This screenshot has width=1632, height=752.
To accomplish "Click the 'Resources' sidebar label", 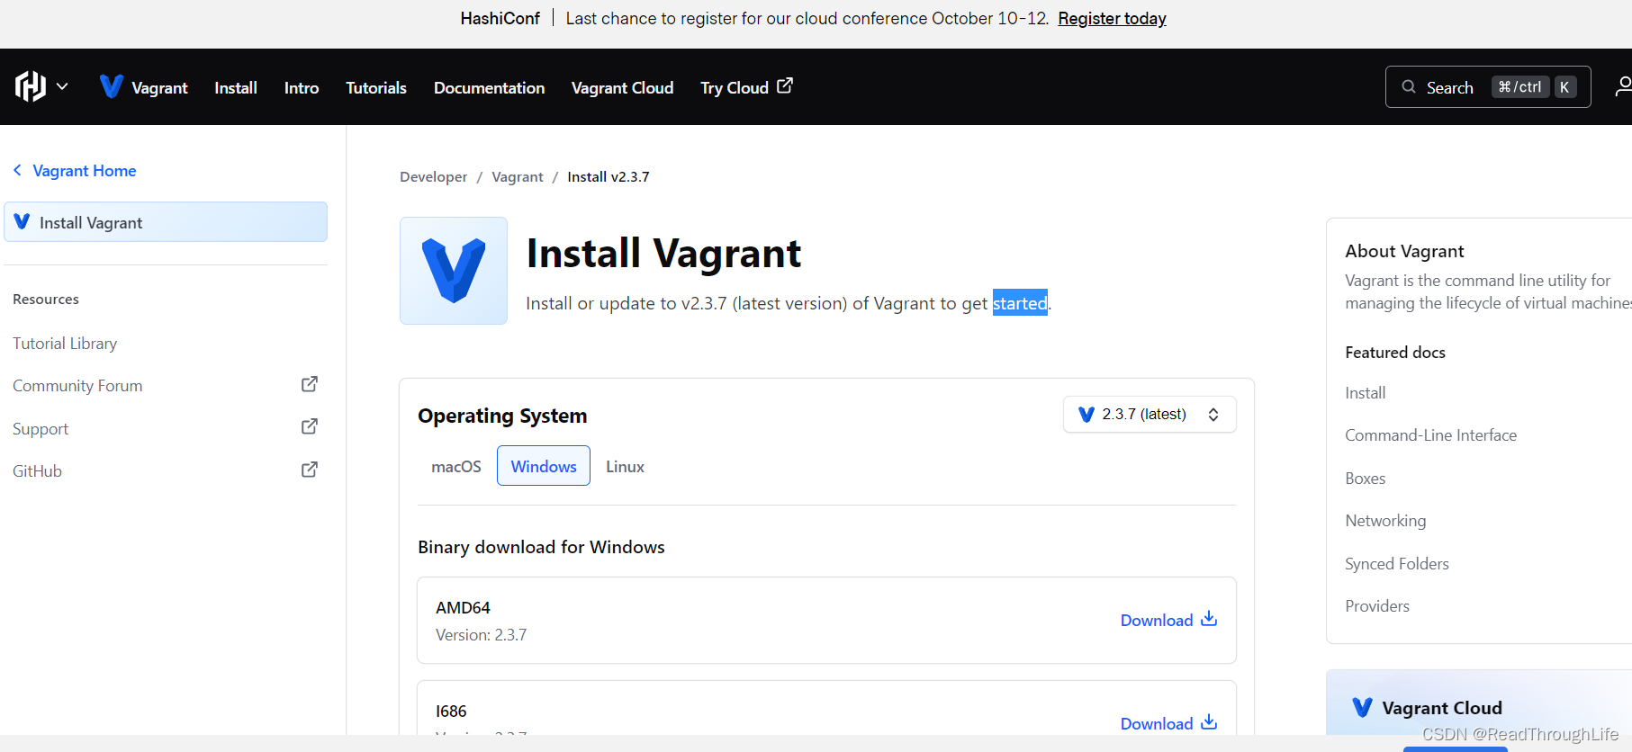I will (x=46, y=300).
